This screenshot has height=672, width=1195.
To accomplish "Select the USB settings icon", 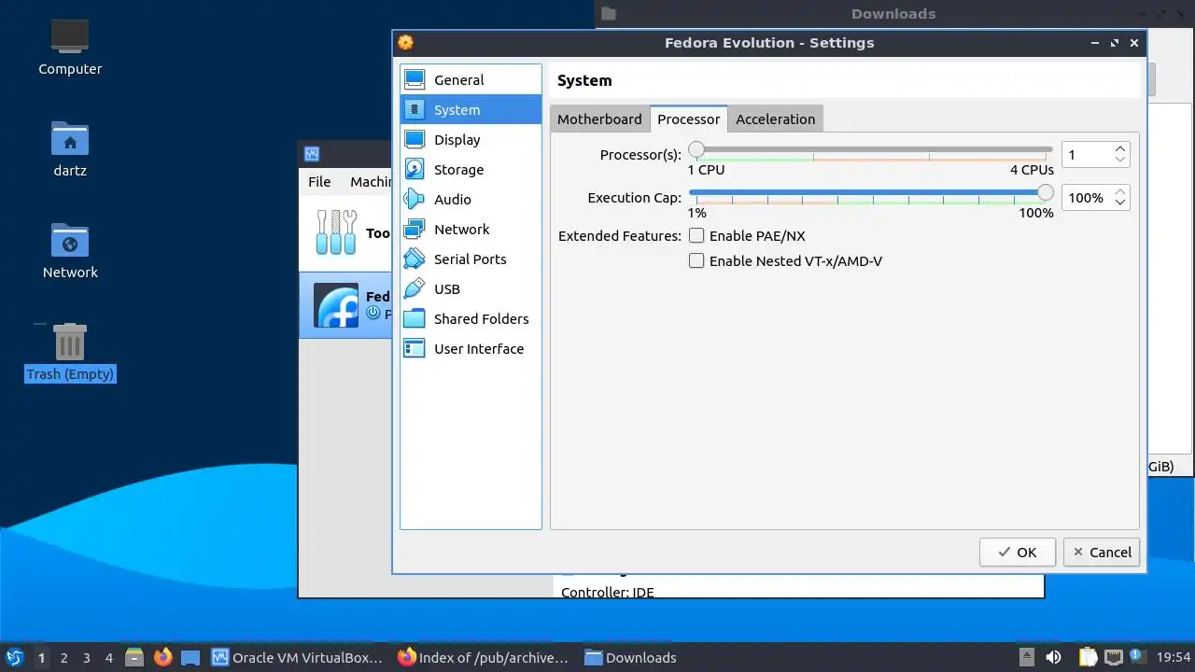I will coord(415,289).
